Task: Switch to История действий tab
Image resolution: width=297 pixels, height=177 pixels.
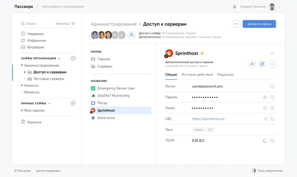Action: (197, 75)
